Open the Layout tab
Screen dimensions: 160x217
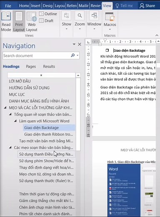60,6
